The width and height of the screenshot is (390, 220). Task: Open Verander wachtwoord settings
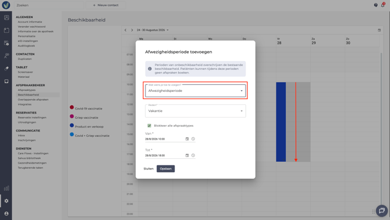click(31, 27)
